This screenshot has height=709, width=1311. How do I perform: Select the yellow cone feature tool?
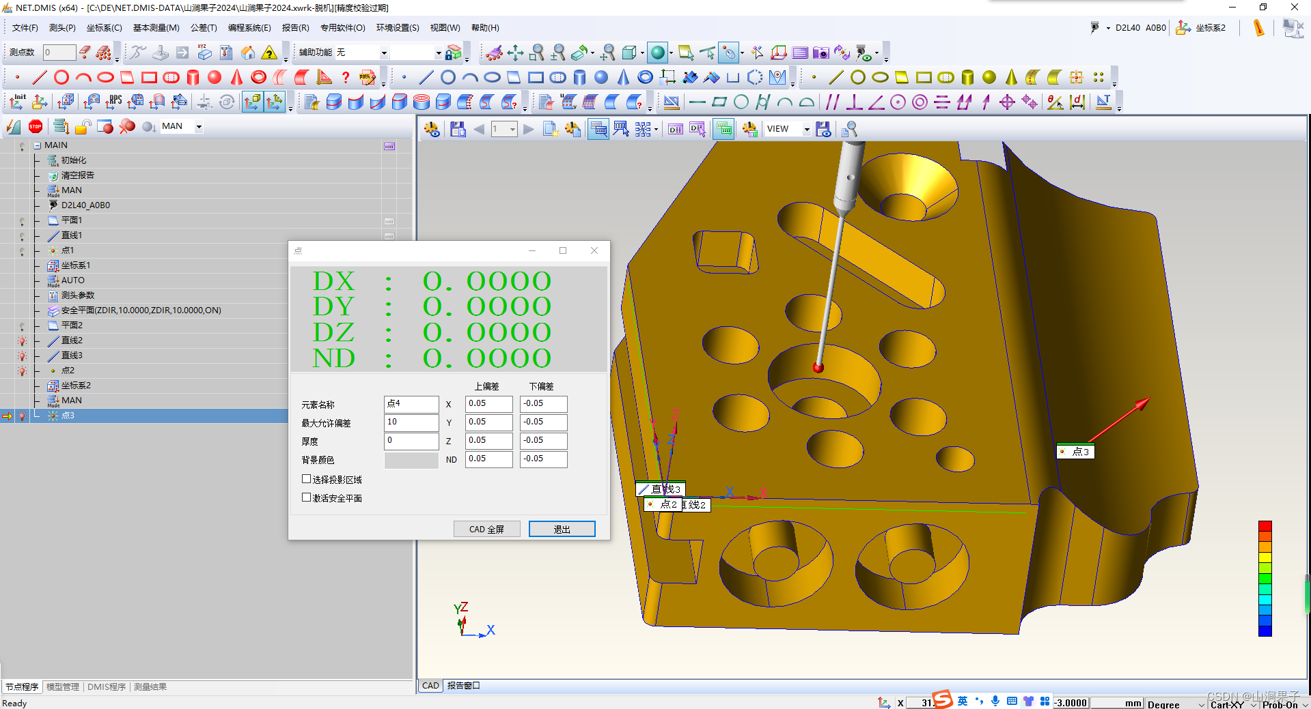[1011, 77]
